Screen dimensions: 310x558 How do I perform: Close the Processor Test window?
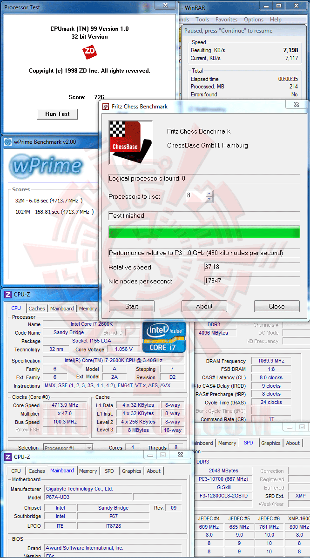point(166,5)
